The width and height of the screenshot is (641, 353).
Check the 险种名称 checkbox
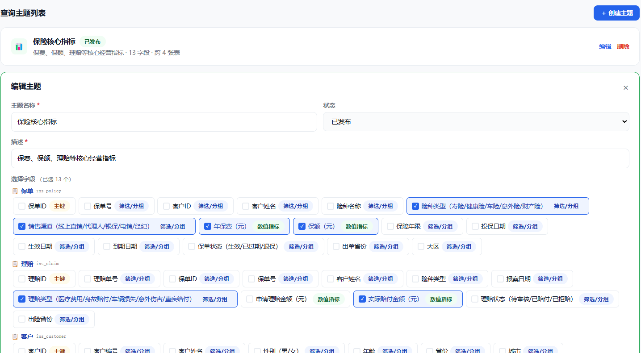[x=331, y=206]
